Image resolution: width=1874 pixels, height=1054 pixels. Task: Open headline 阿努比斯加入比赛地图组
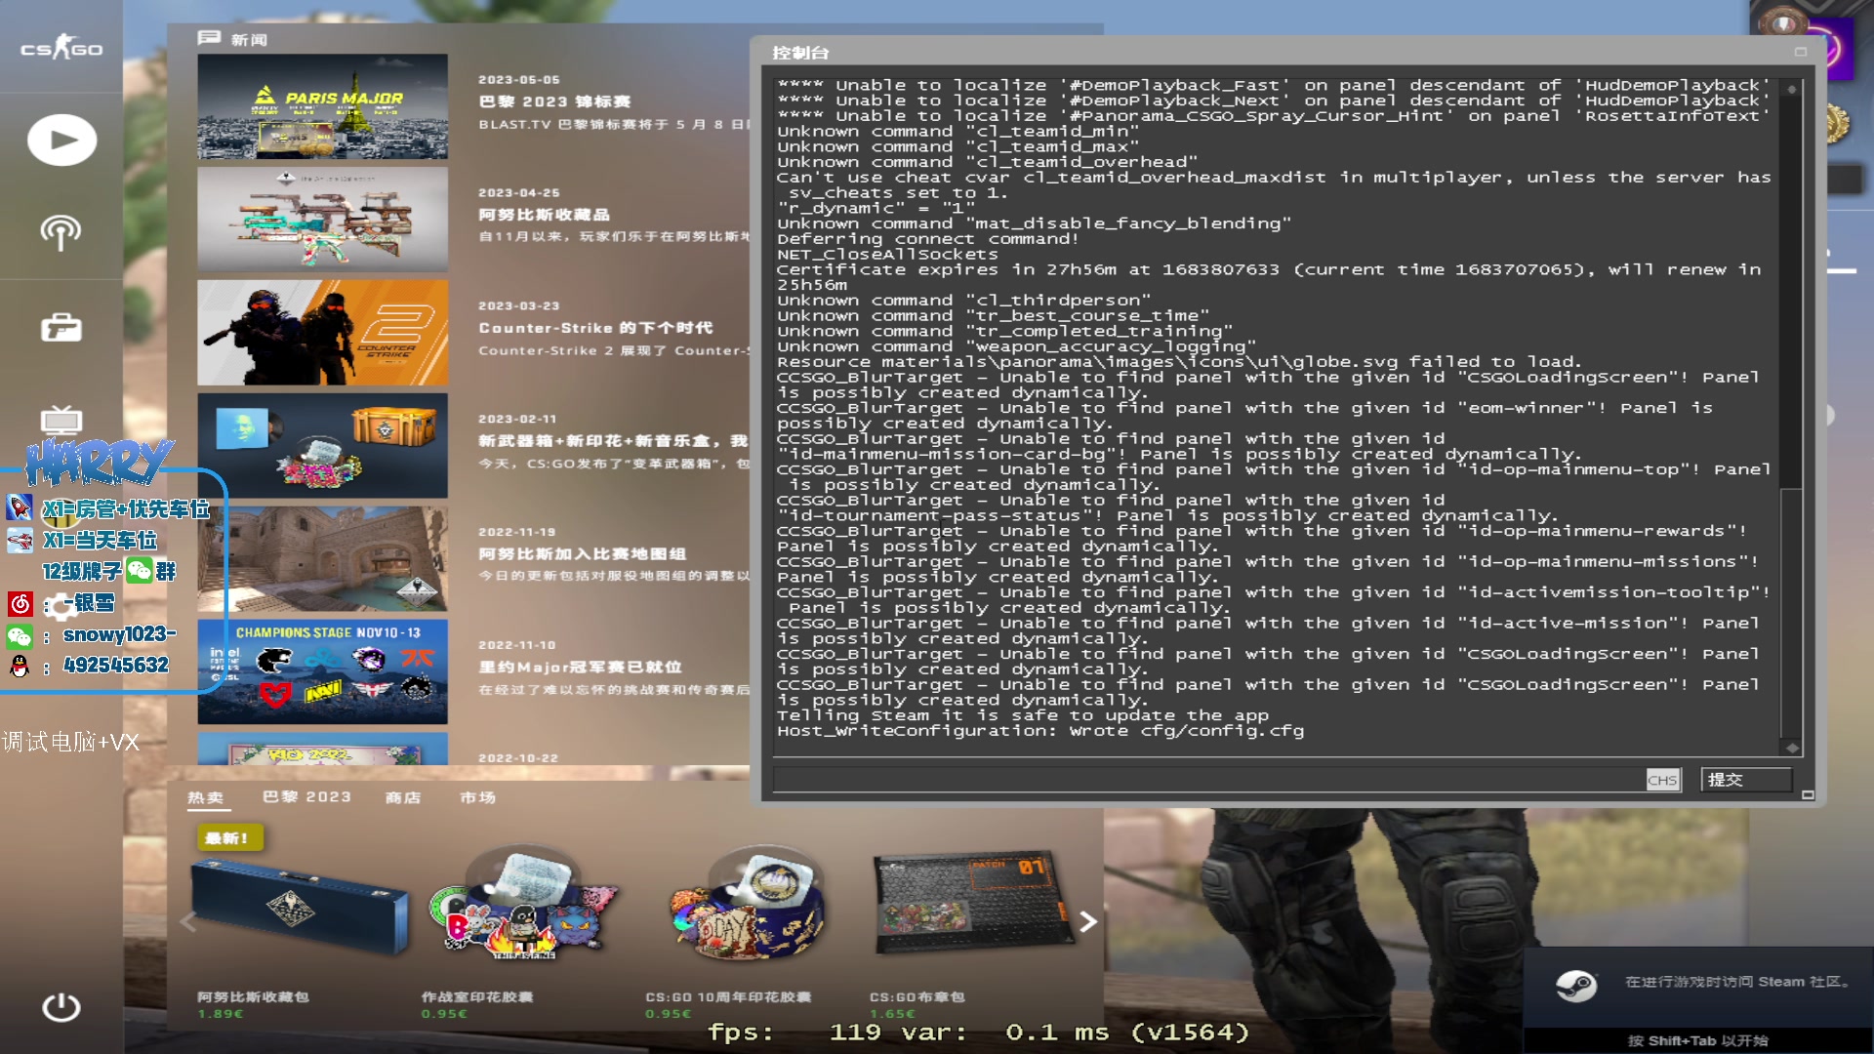tap(582, 554)
